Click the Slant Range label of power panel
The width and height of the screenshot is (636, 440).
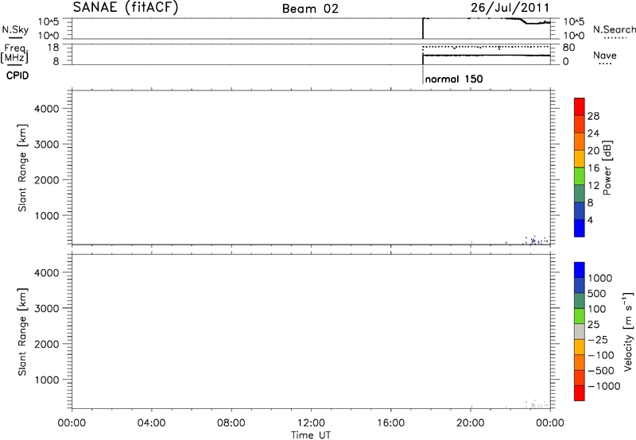click(22, 168)
